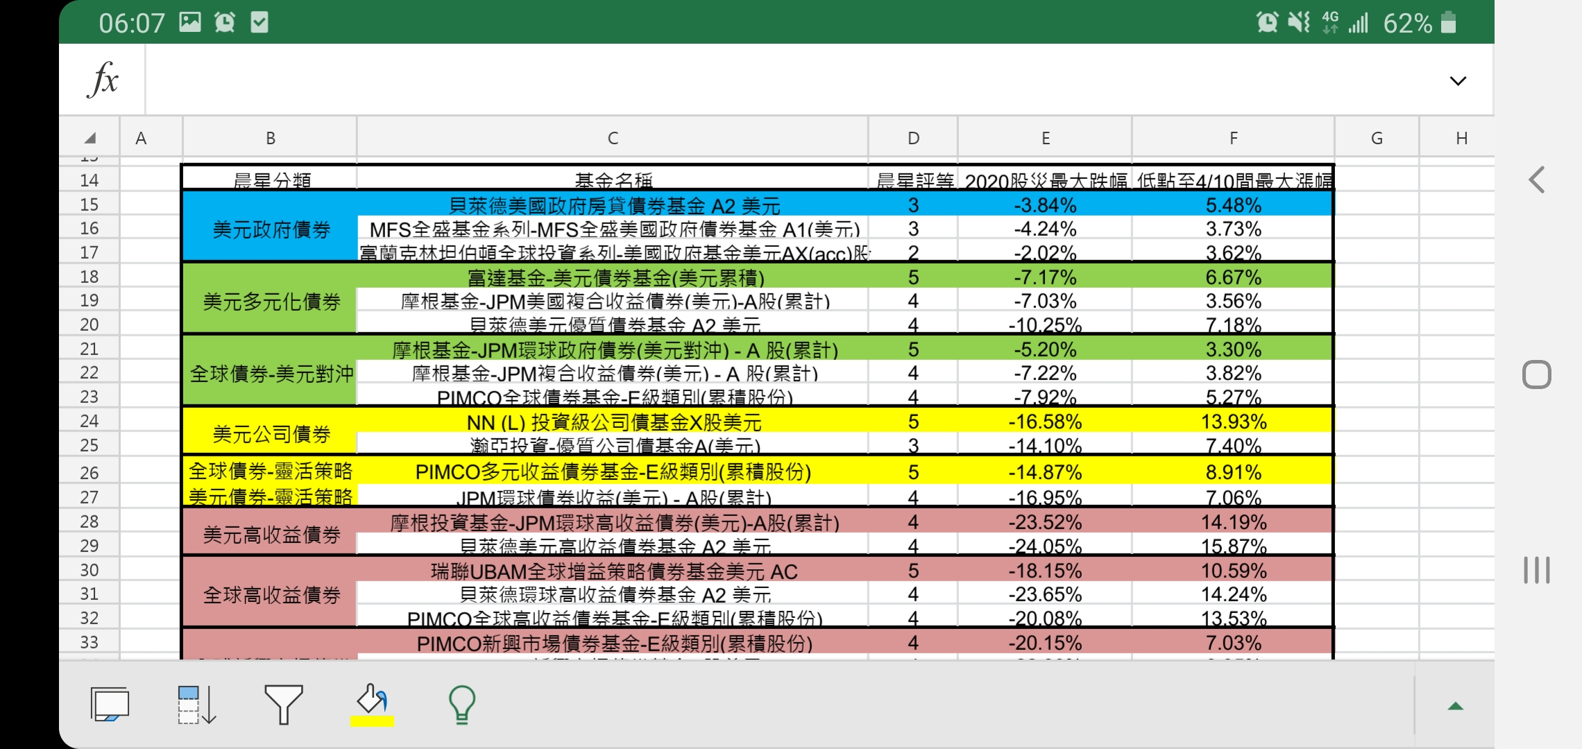Open Tell Me via the lightbulb icon
1582x749 pixels.
pos(461,705)
